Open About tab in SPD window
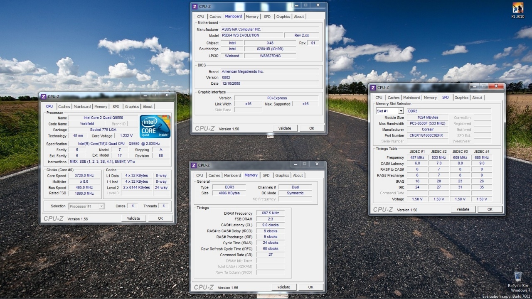This screenshot has width=532, height=299. pos(477,98)
